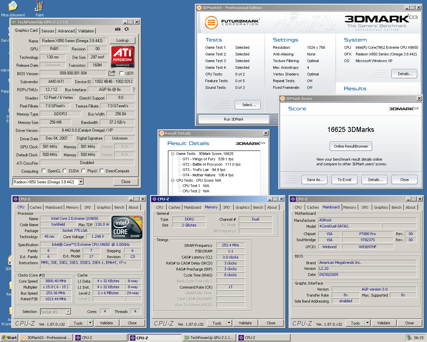Open Tools dropdown arrow in Memory CPU-Z window

(x=229, y=323)
